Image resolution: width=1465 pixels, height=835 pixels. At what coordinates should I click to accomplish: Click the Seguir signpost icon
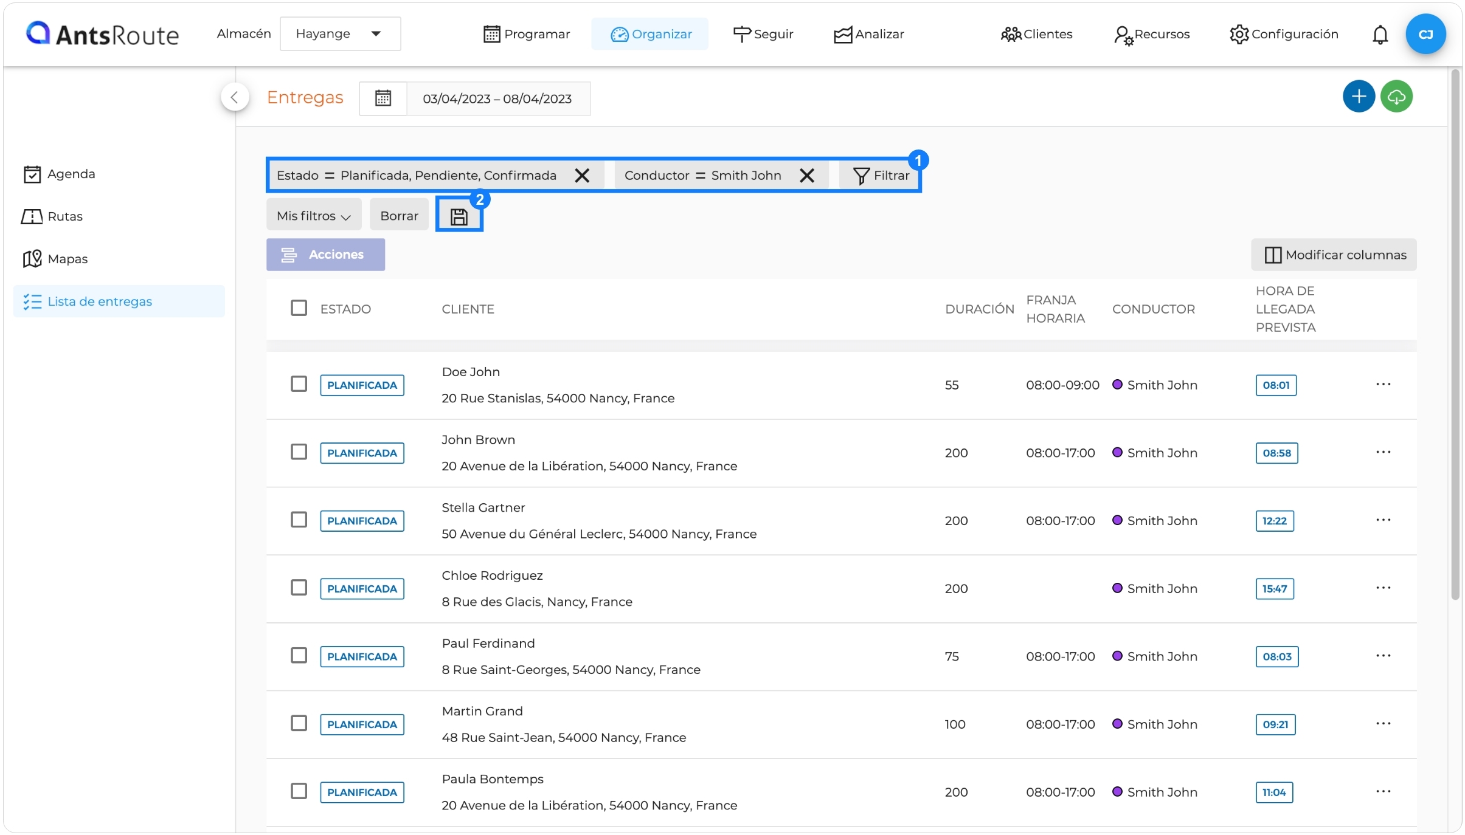point(742,34)
